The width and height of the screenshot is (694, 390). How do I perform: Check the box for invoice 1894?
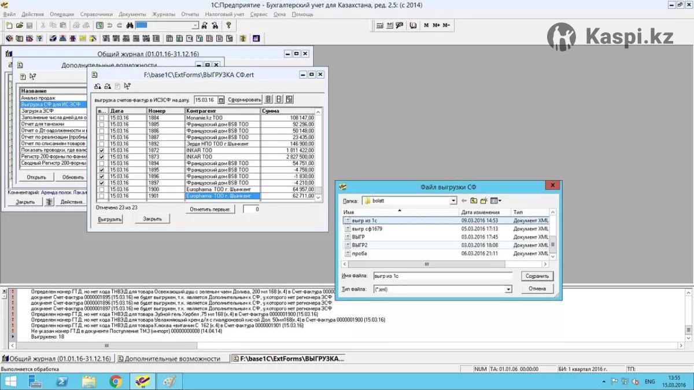(102, 164)
